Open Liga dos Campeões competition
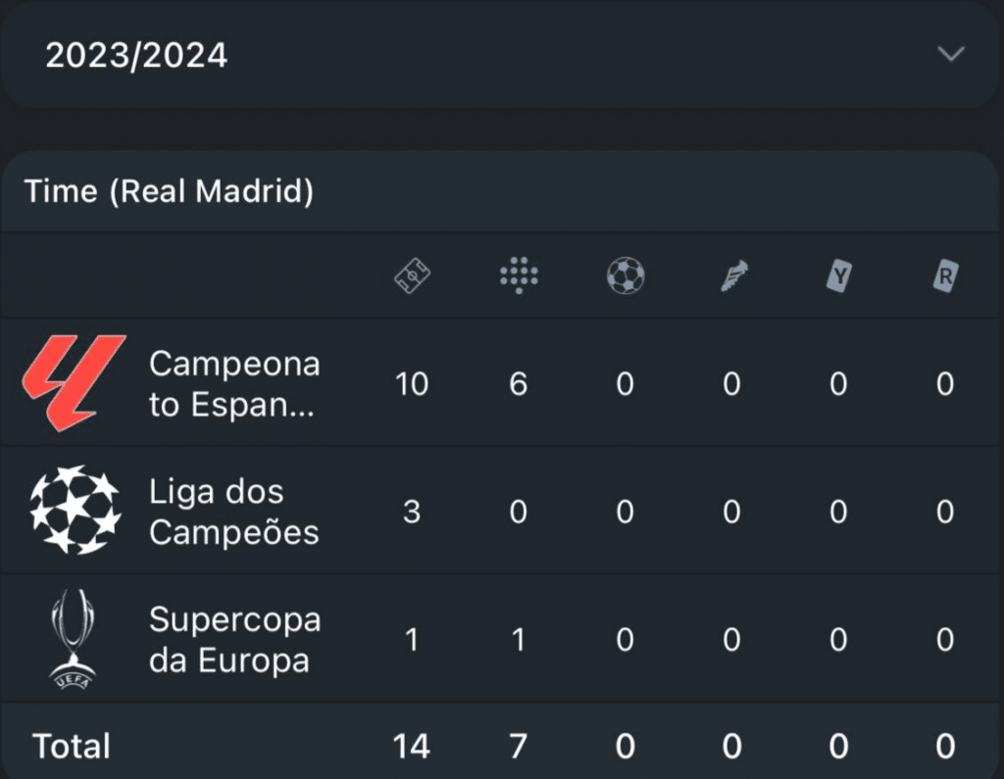Screen dimensions: 1004x779 (x=234, y=511)
